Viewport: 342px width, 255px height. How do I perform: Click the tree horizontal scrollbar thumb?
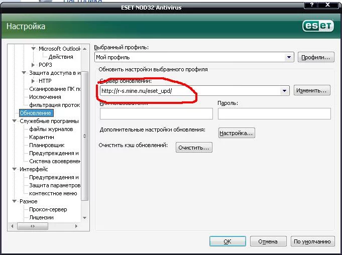point(33,226)
